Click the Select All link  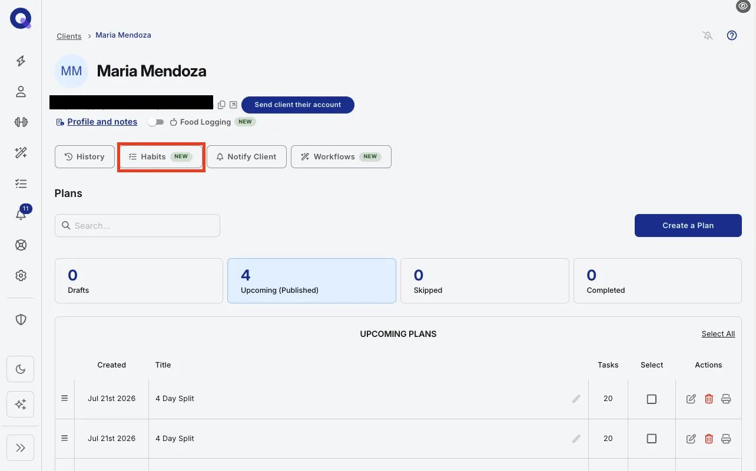point(718,334)
